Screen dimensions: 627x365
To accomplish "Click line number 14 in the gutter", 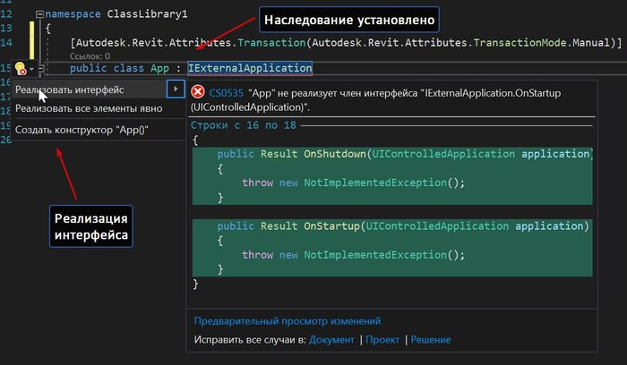I will click(x=6, y=43).
